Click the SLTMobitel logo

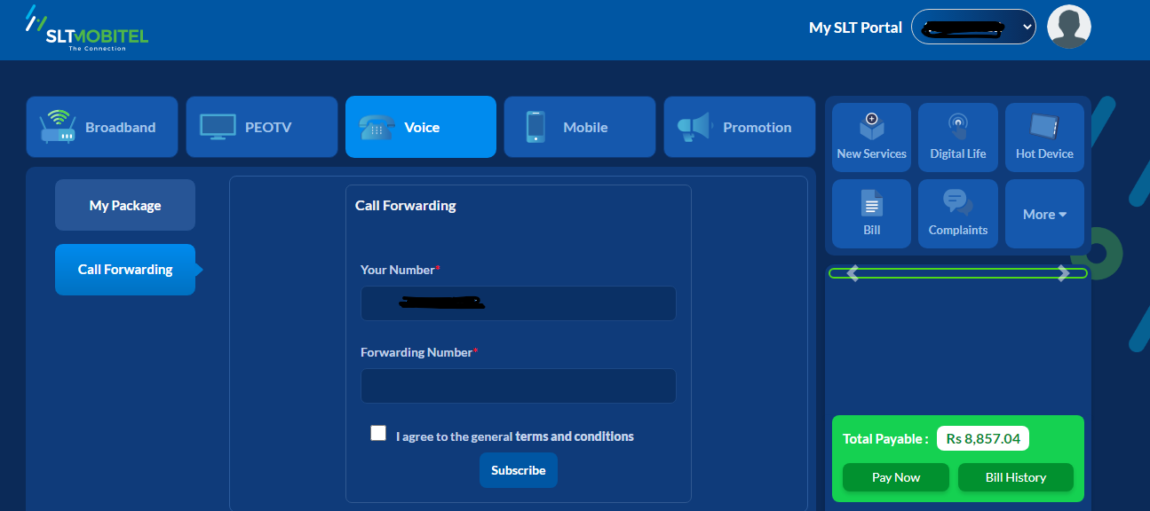[86, 28]
